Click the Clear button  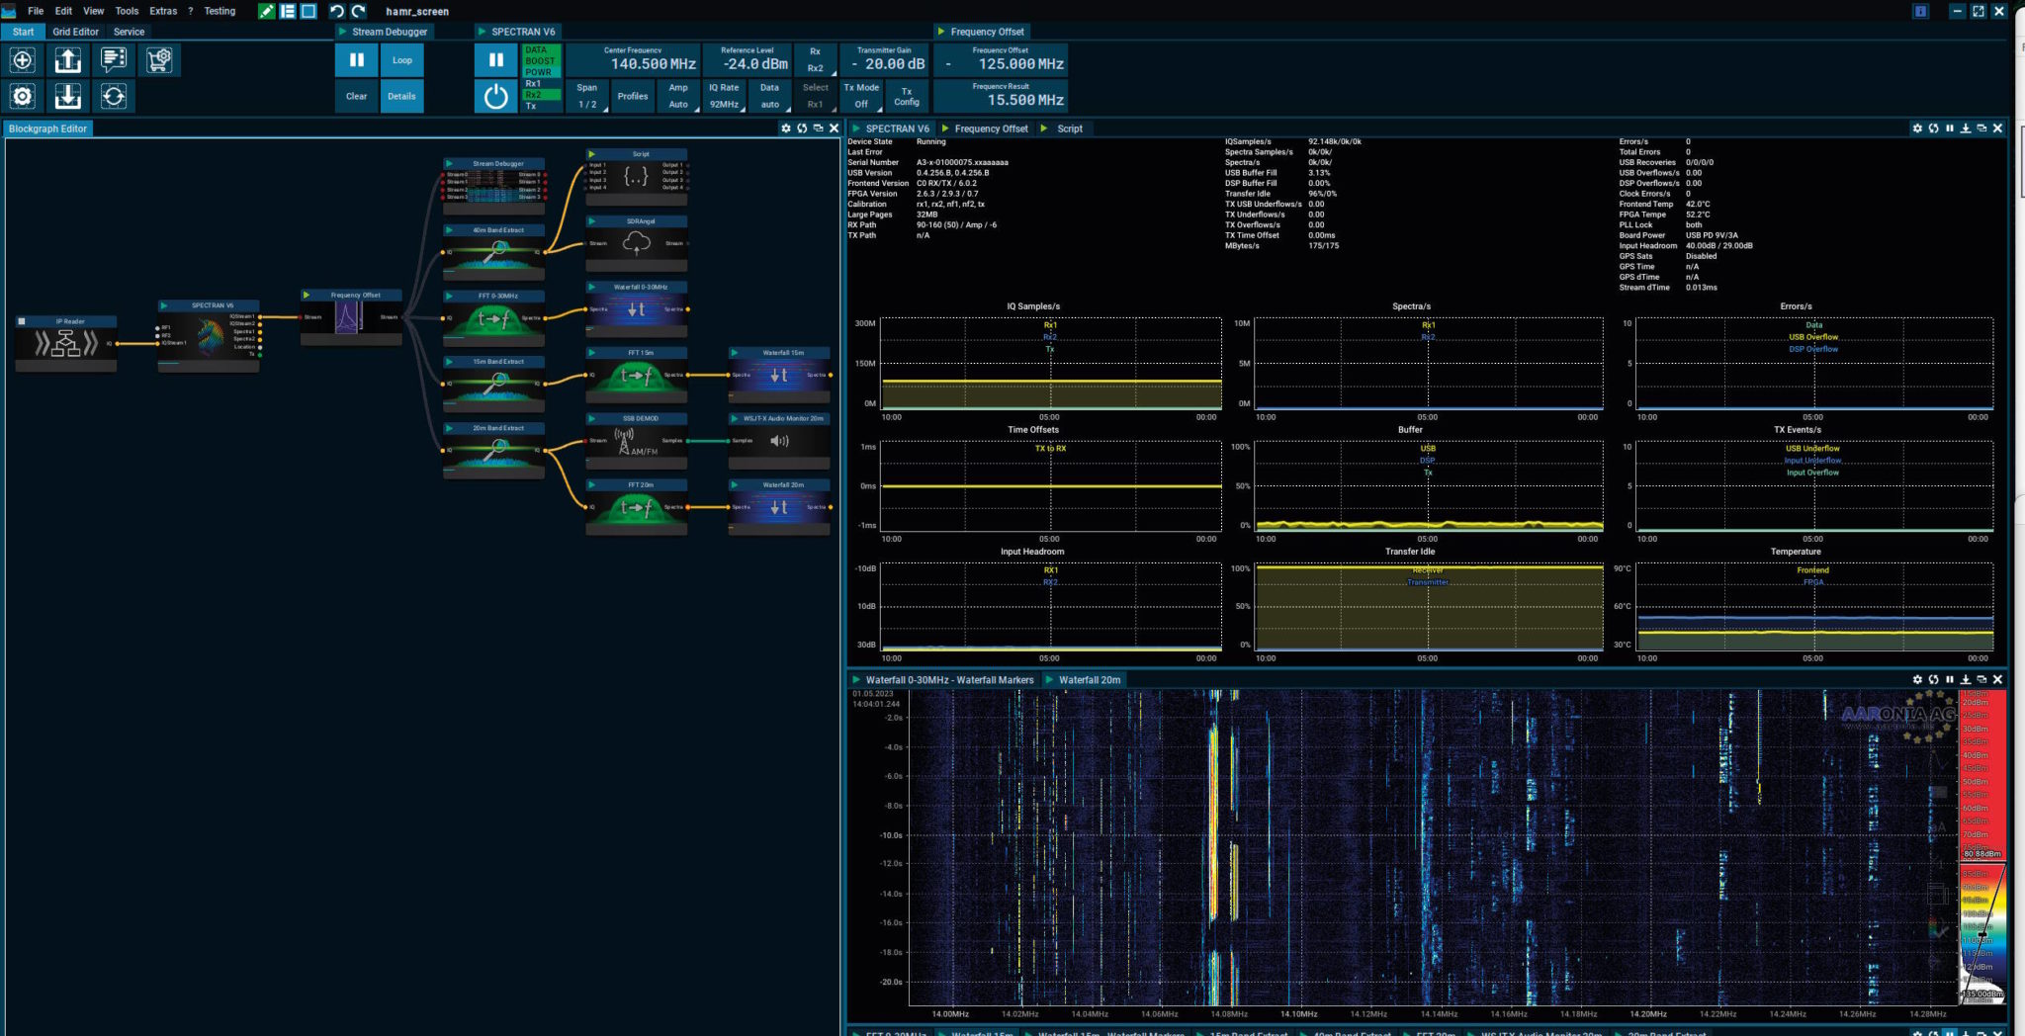point(356,96)
